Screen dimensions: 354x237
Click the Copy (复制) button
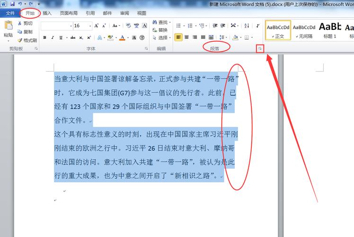click(x=25, y=32)
